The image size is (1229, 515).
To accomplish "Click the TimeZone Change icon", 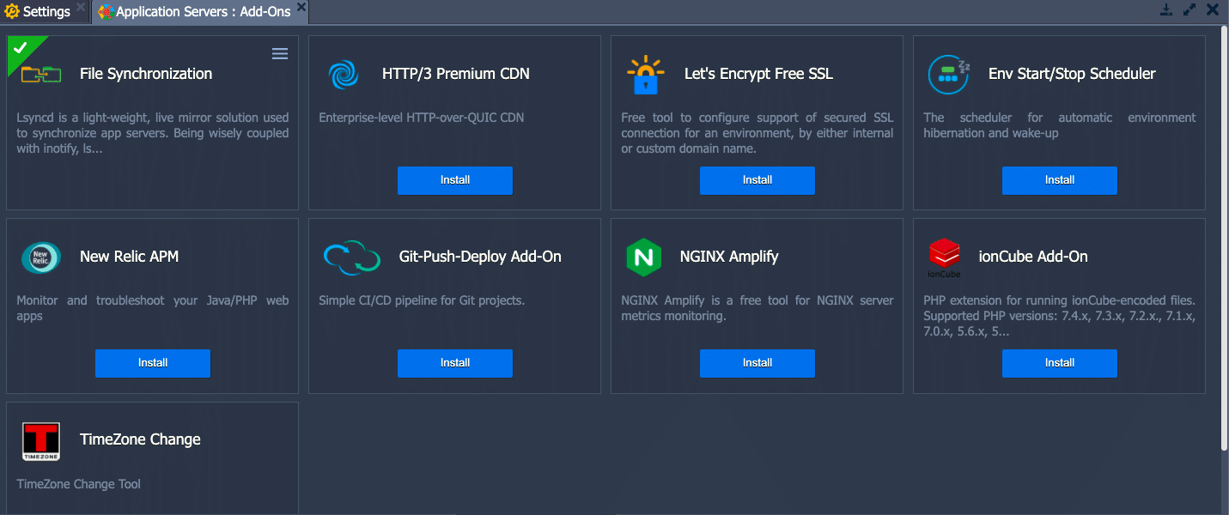I will (x=41, y=441).
